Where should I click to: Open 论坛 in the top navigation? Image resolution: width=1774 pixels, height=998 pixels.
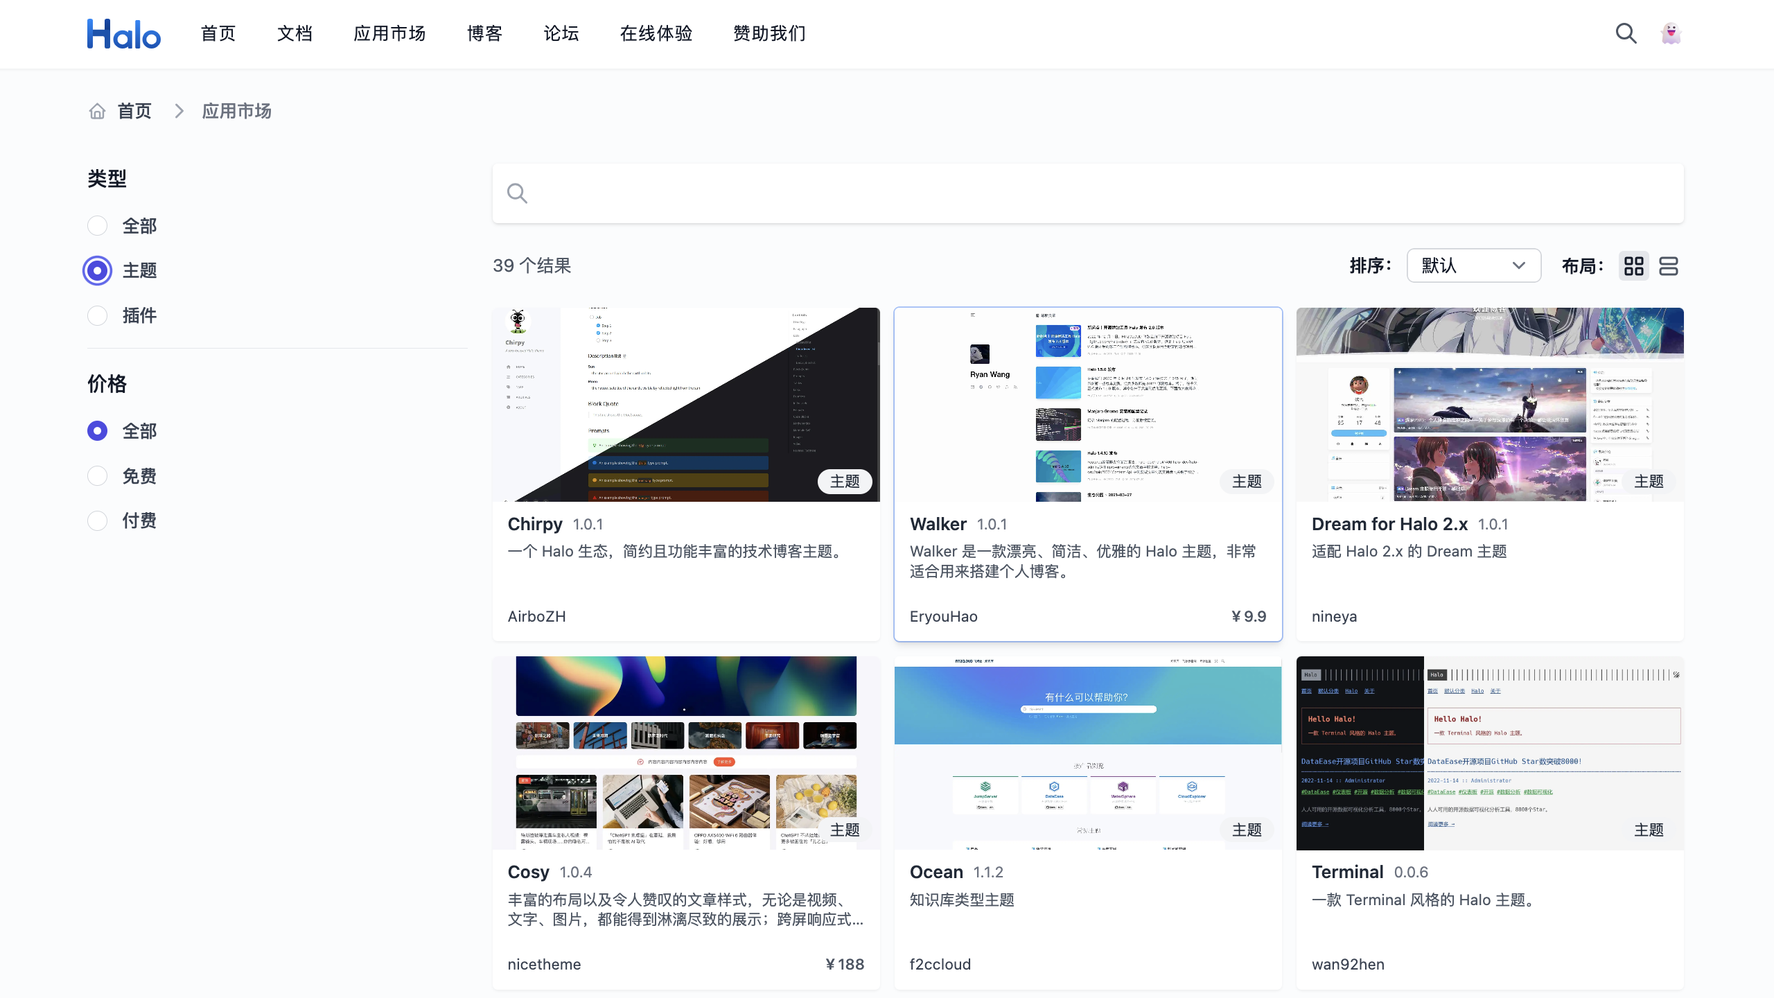(561, 33)
